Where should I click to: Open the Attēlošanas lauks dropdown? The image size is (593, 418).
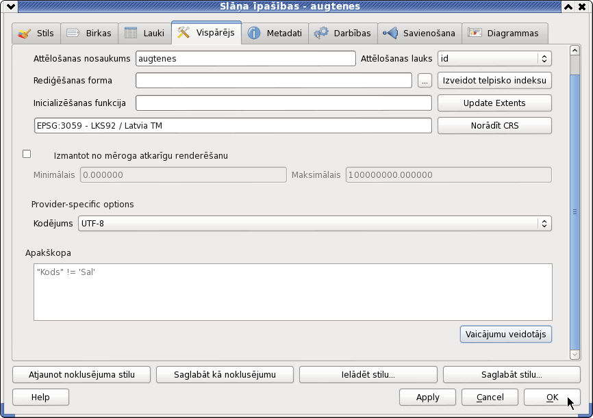point(494,59)
